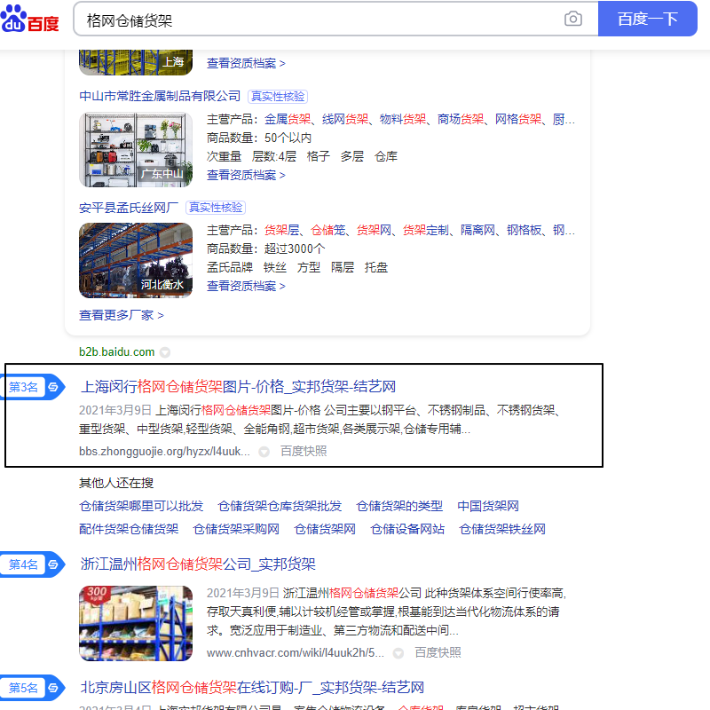Click the Baidu logo

[30, 19]
